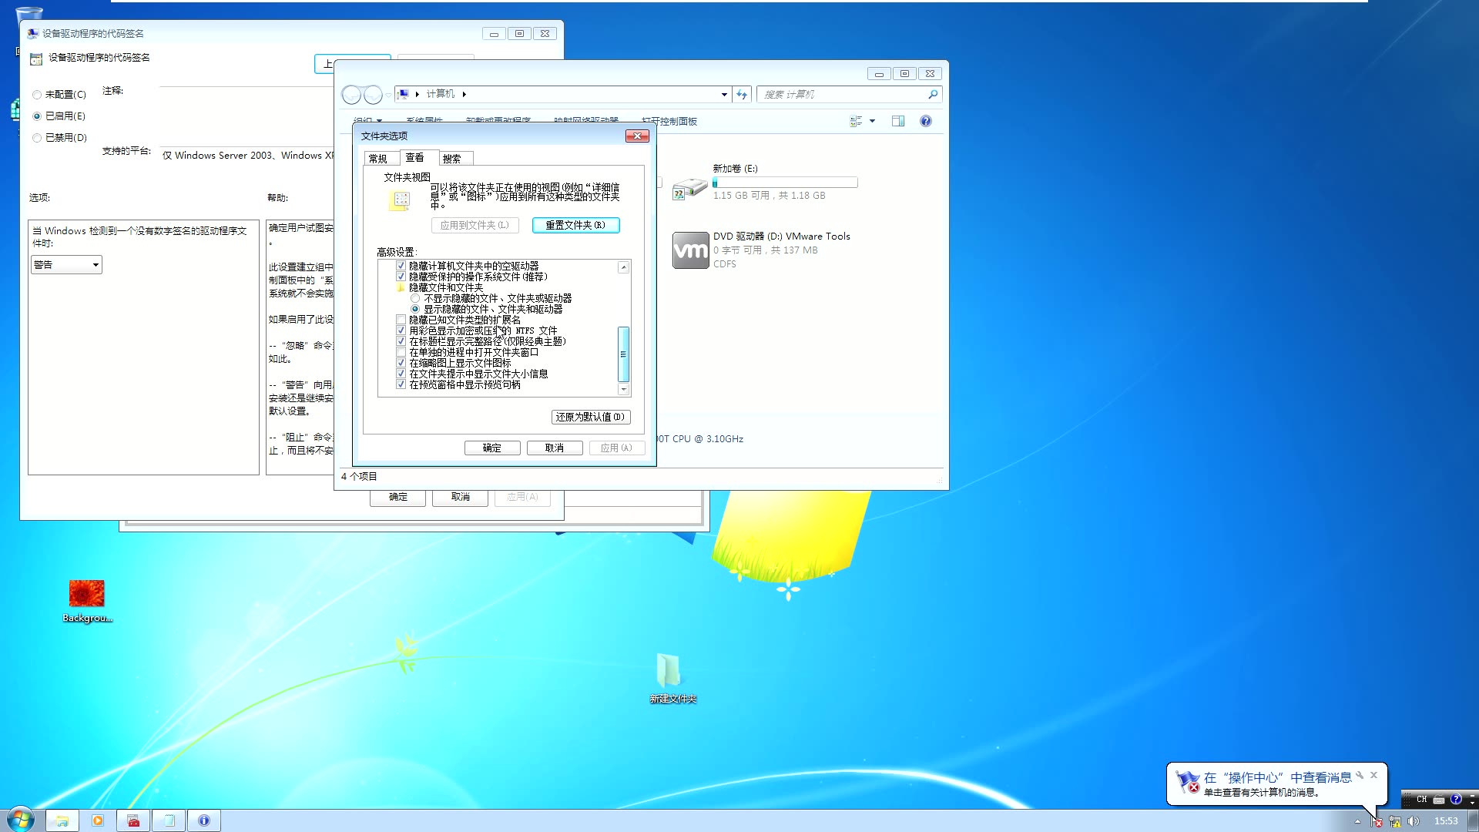The width and height of the screenshot is (1479, 832).
Task: Open the address bar history dropdown arrow
Action: pos(723,94)
